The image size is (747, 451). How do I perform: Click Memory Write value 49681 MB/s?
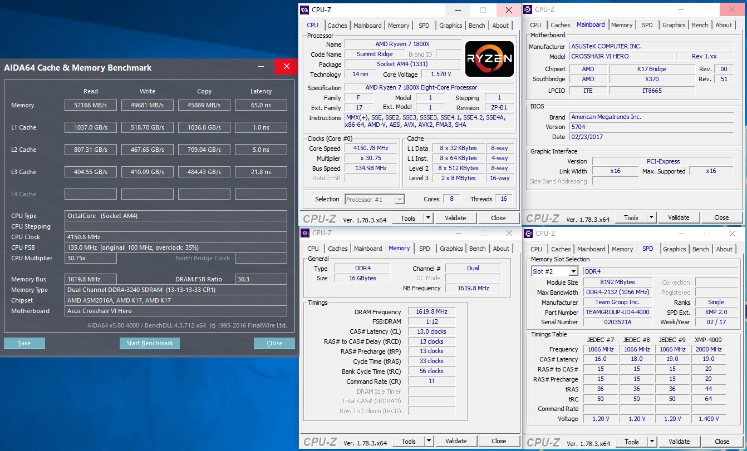click(x=148, y=105)
